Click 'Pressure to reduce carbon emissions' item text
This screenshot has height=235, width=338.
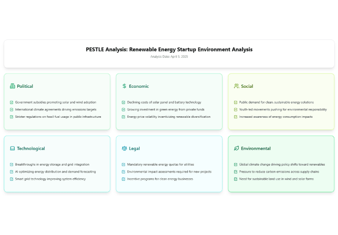coord(279,172)
